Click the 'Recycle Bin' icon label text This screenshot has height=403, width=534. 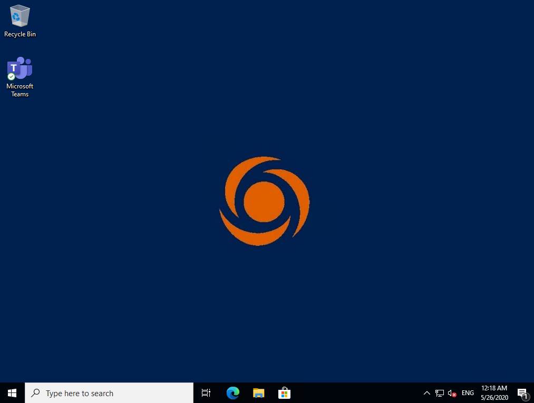click(x=20, y=34)
